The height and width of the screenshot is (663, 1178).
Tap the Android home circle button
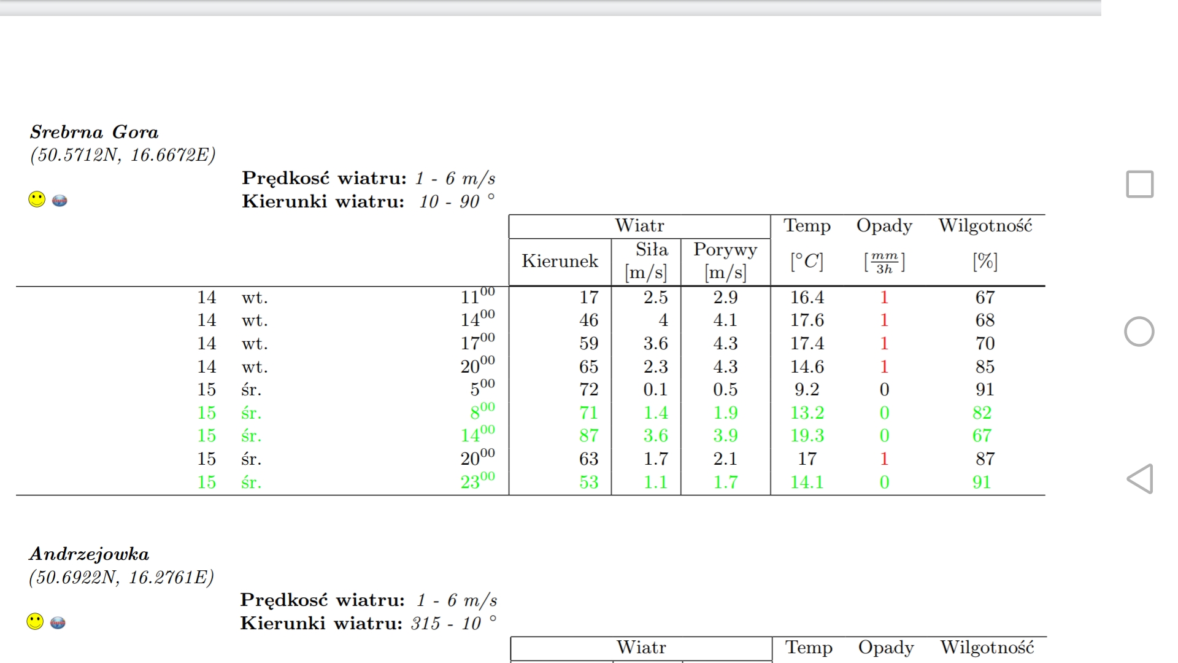coord(1139,331)
